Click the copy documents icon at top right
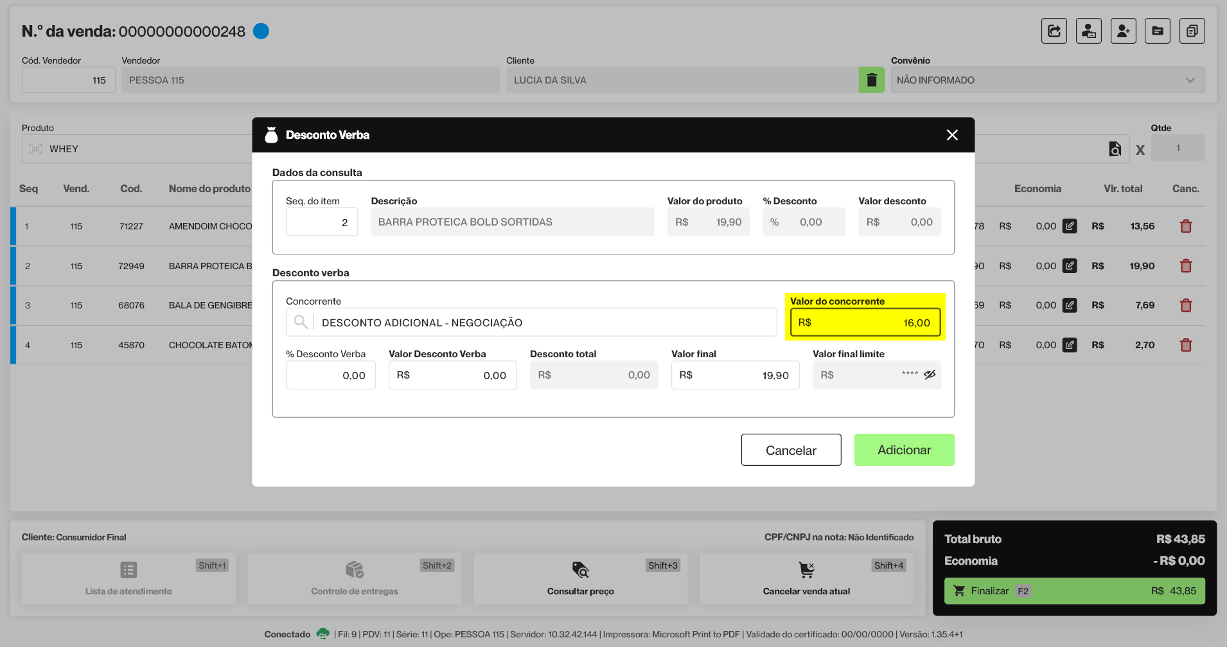The height and width of the screenshot is (647, 1227). 1192,31
